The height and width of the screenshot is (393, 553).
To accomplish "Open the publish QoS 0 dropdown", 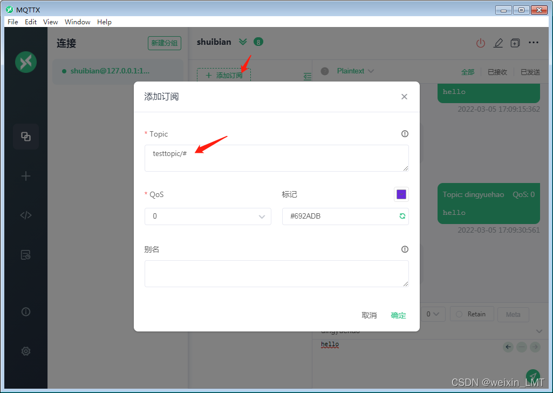I will [433, 314].
